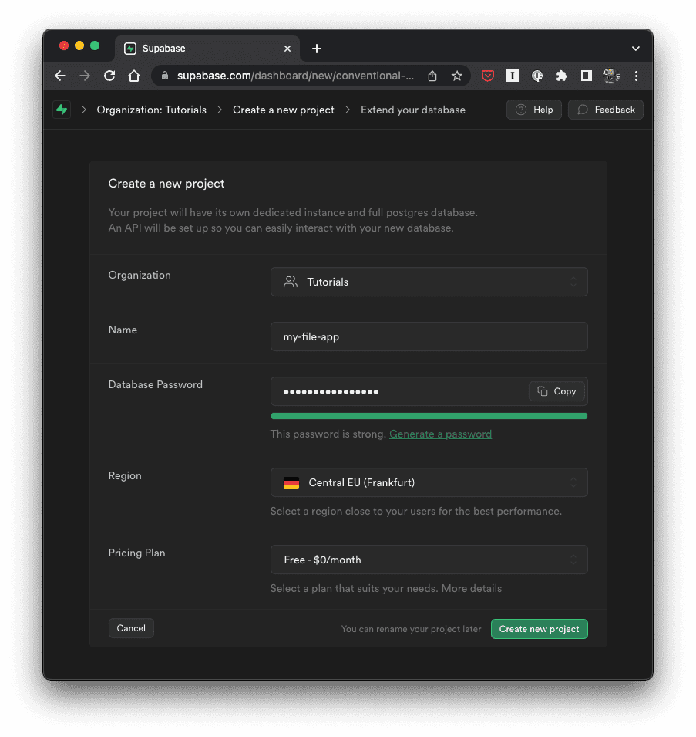Click the Create new project button
The height and width of the screenshot is (737, 696).
click(x=539, y=629)
